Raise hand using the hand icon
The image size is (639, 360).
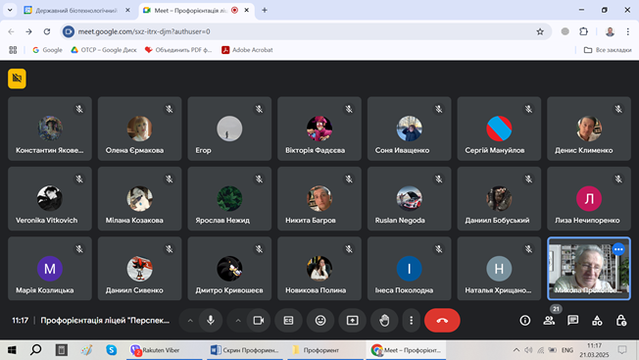coord(384,321)
